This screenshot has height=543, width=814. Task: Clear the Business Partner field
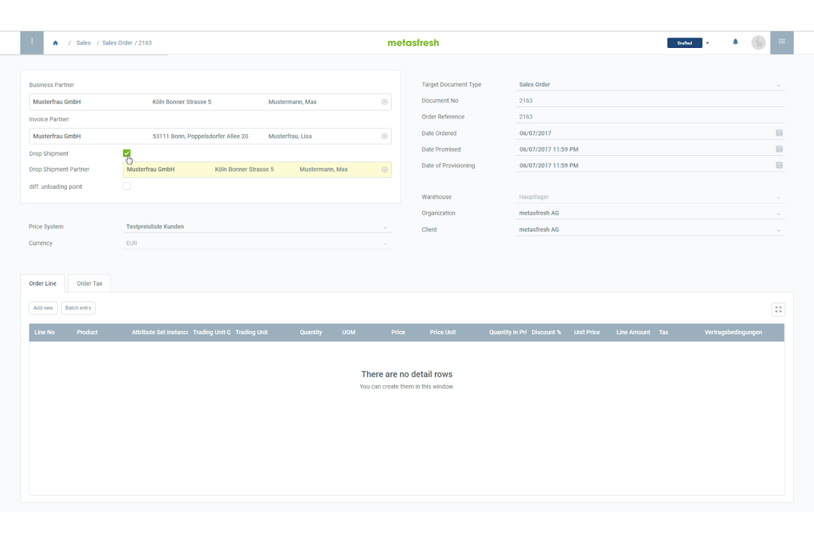384,102
